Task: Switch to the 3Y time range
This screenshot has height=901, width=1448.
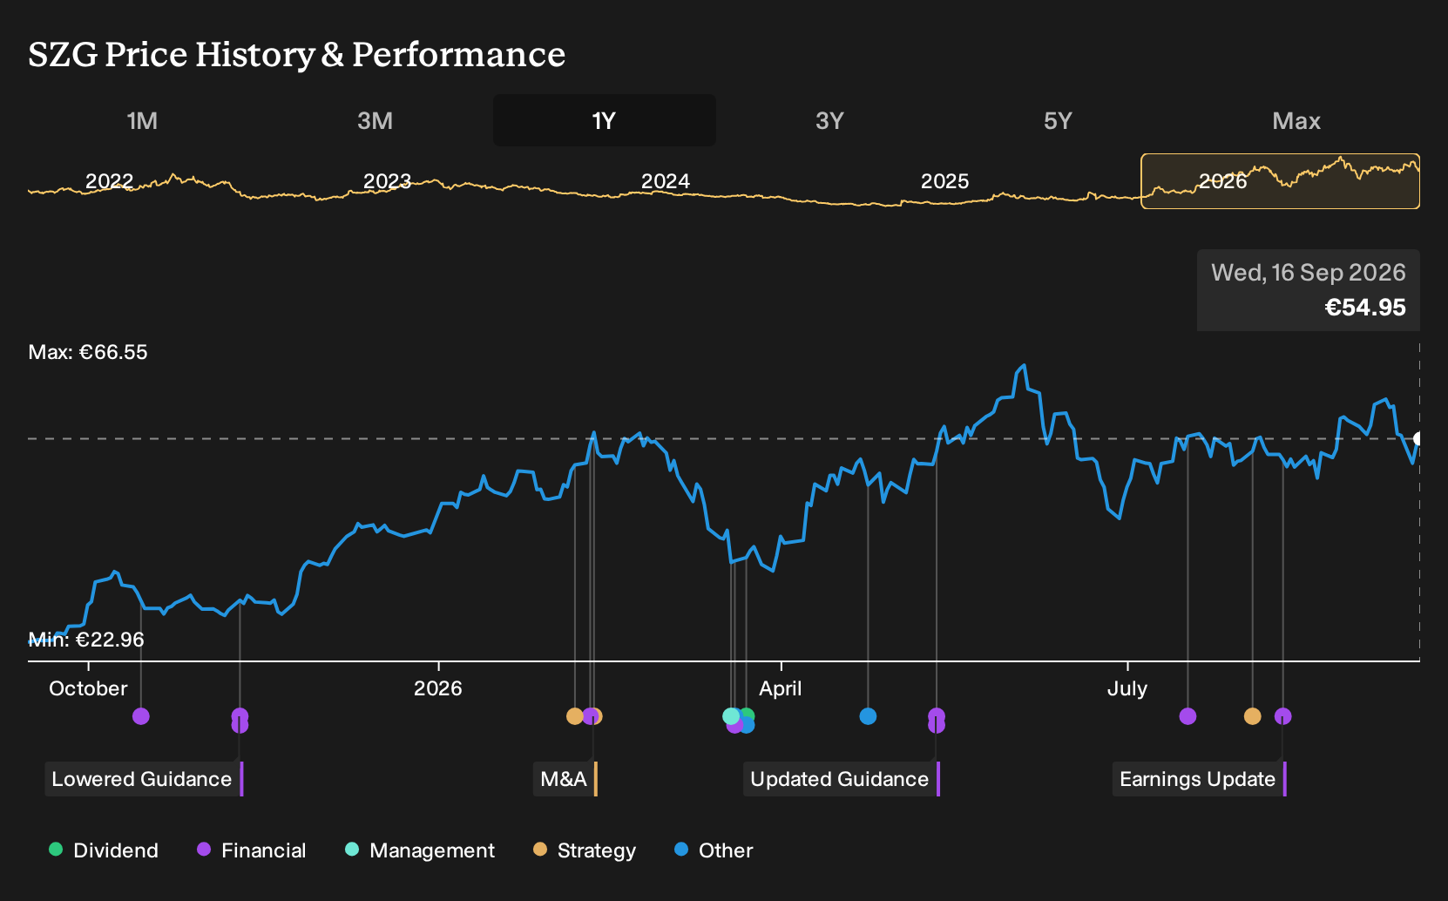Action: (829, 120)
